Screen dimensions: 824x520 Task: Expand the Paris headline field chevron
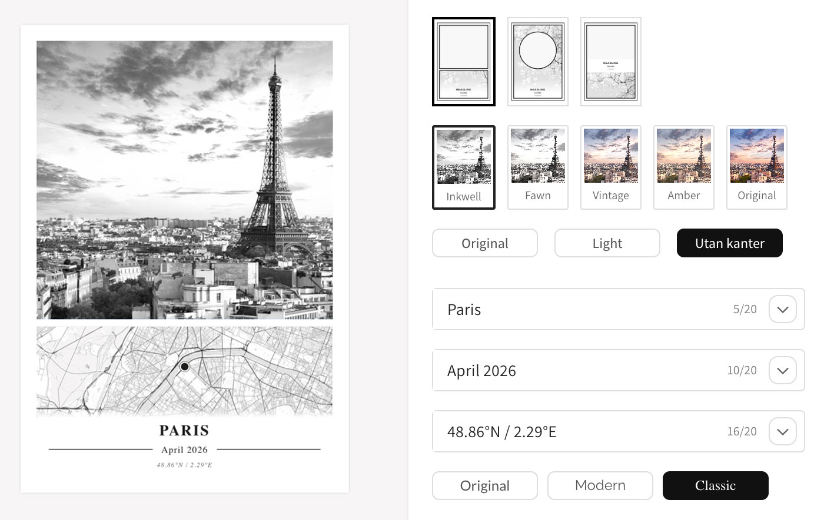coord(783,309)
